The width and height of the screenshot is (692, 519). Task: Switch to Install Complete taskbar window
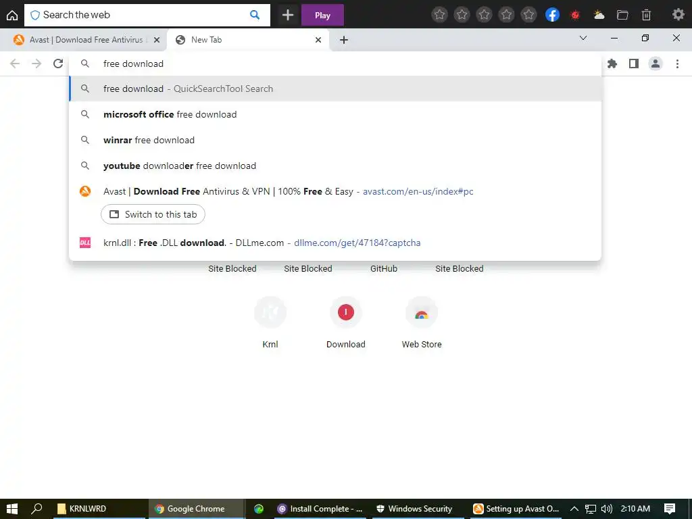tap(320, 509)
